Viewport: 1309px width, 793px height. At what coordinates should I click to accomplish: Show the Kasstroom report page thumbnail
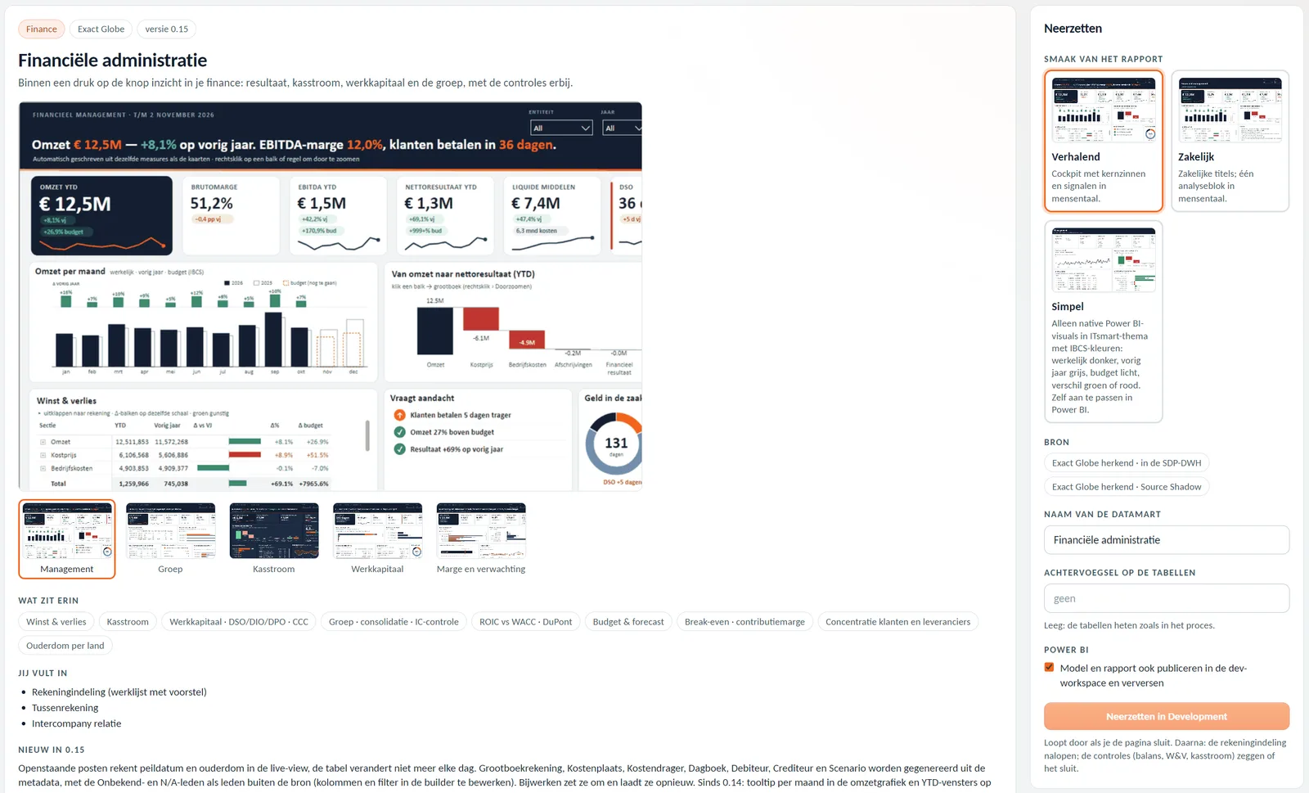coord(274,539)
